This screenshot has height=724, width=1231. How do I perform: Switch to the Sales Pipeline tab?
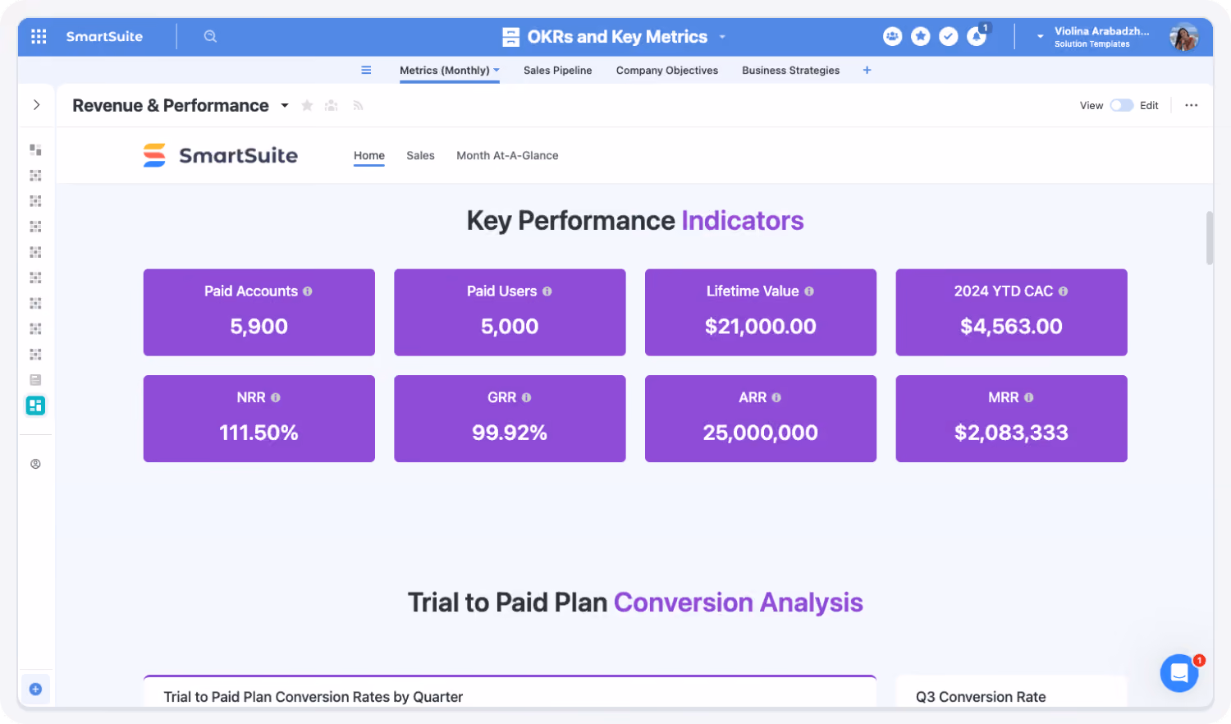click(558, 70)
